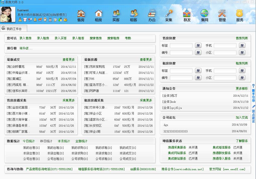
Task: Click the megaphone announcement icon near hanwei
Action: [x=30, y=20]
